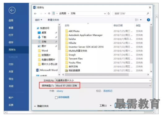Open the 组织 organize dropdown
This screenshot has width=162, height=116.
(x=38, y=20)
